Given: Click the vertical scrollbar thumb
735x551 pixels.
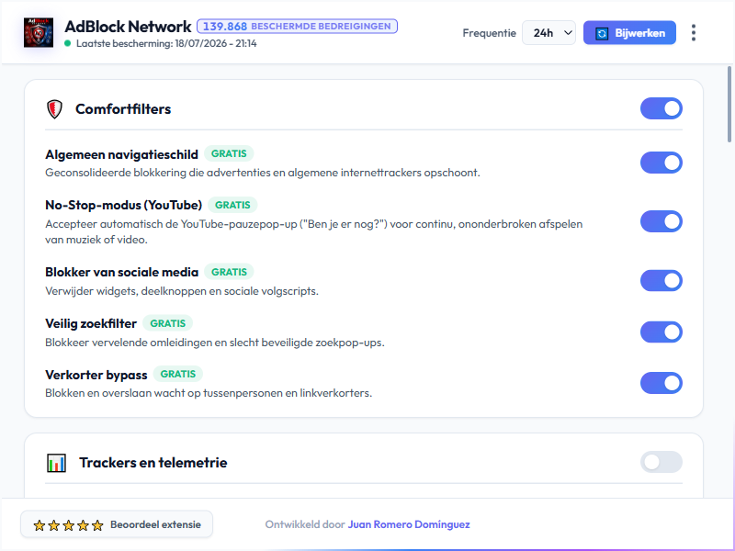Looking at the screenshot, I should [x=729, y=104].
